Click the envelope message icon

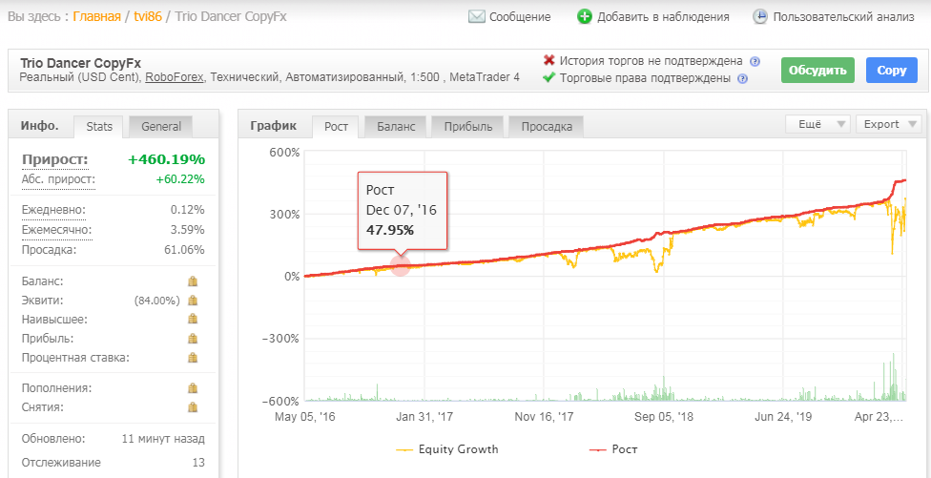coord(477,16)
